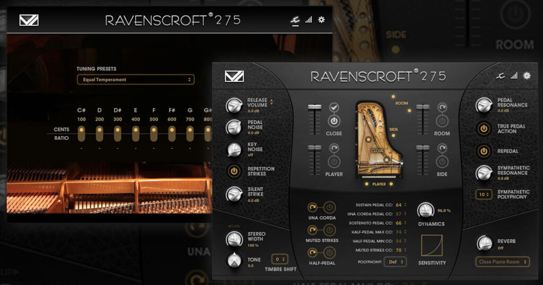This screenshot has width=543, height=285.
Task: Toggle the Muted Strikes power button
Action: [x=329, y=230]
